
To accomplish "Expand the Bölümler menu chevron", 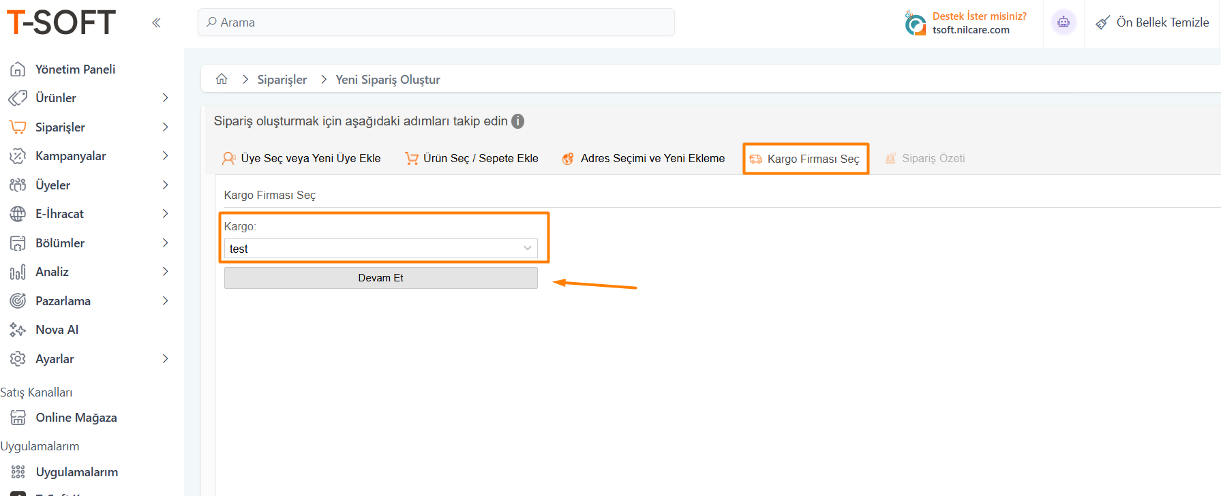I will point(165,243).
